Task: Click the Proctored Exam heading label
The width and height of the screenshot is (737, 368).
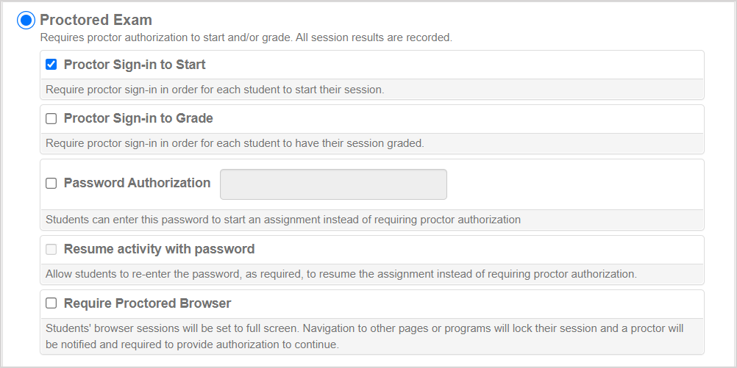Action: click(x=96, y=21)
